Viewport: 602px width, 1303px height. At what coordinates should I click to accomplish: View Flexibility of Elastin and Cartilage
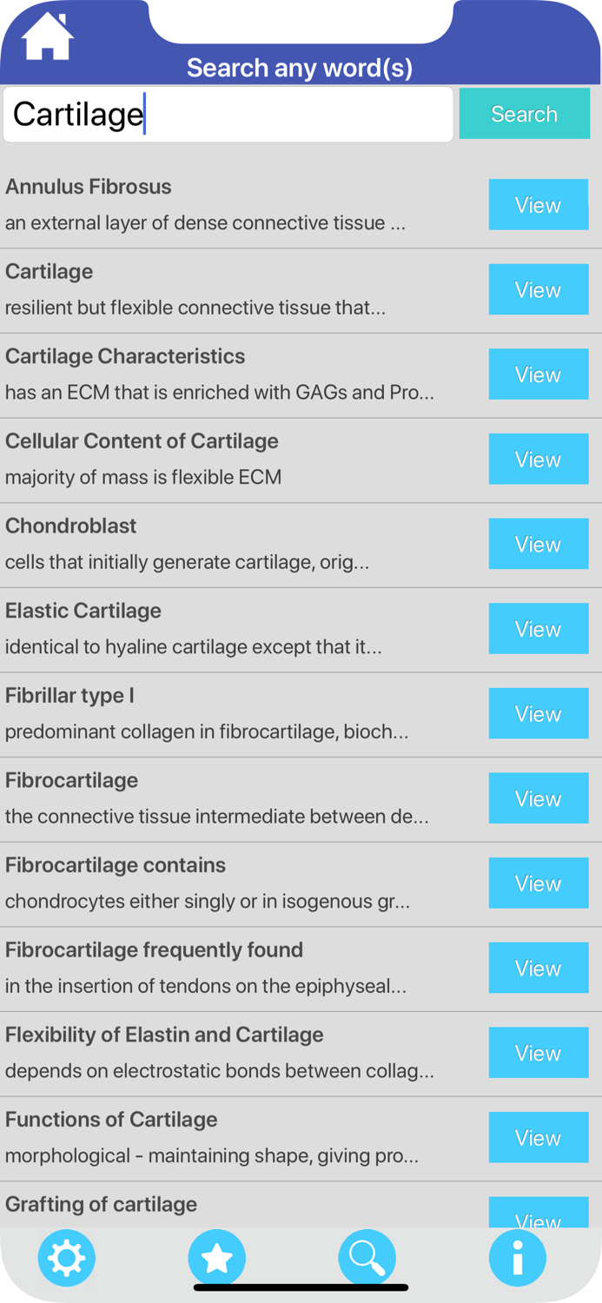click(538, 1053)
